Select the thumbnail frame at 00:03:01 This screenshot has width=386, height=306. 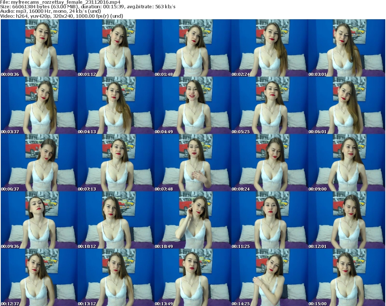pos(346,48)
